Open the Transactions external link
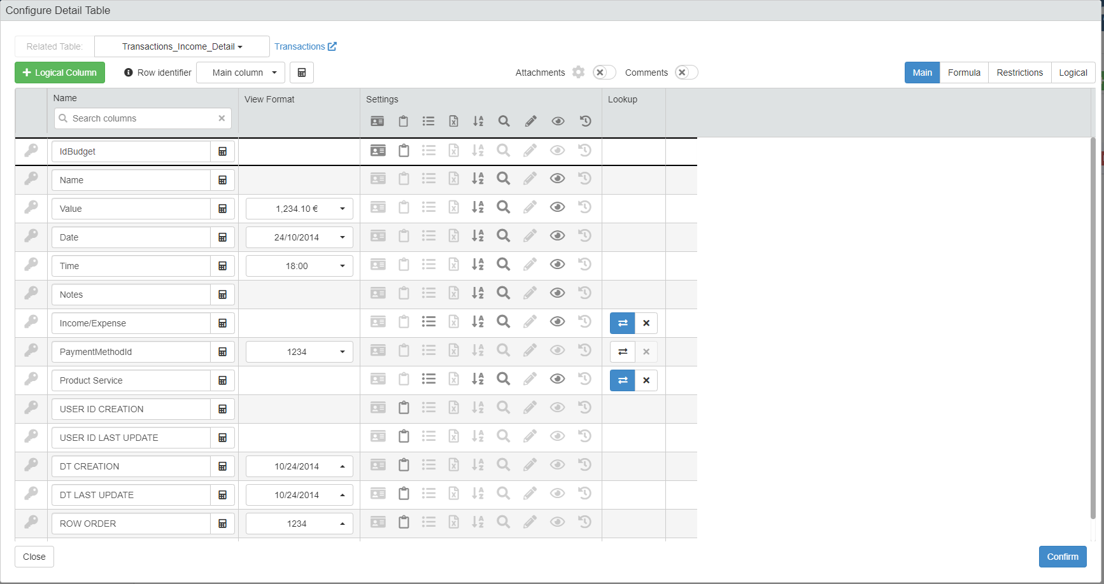Viewport: 1104px width, 584px height. 305,46
